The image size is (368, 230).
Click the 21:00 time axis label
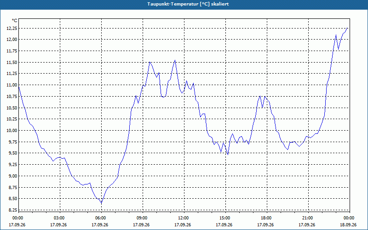point(307,218)
